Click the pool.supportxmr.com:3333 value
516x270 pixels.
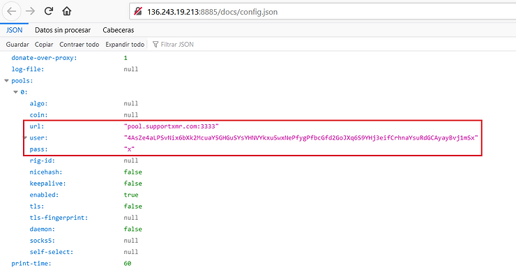pos(171,126)
